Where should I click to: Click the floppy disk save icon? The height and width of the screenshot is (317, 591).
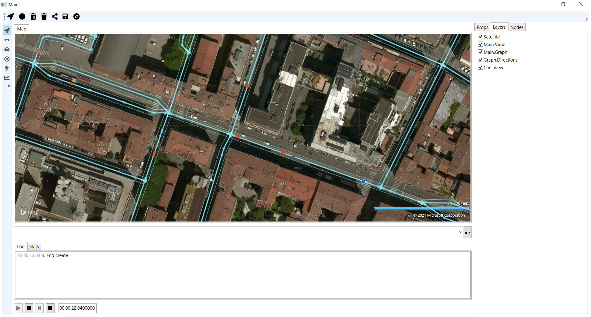(x=66, y=17)
